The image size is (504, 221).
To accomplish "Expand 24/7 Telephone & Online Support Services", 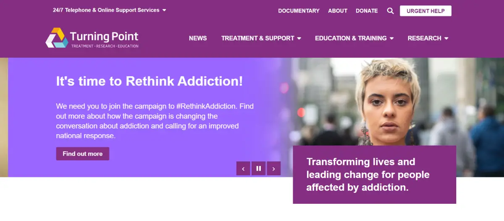I will (110, 10).
